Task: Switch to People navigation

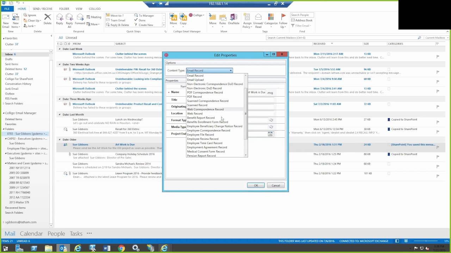Action: 56,234
